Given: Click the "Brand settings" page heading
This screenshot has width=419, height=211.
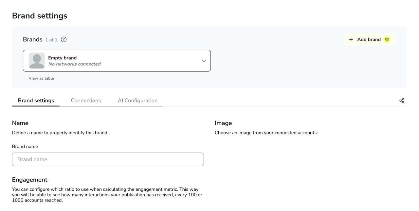Looking at the screenshot, I should click(x=40, y=16).
